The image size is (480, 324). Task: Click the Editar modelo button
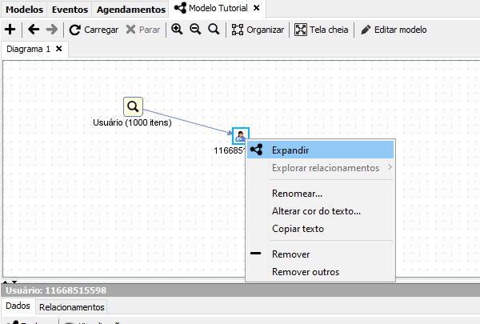[394, 30]
